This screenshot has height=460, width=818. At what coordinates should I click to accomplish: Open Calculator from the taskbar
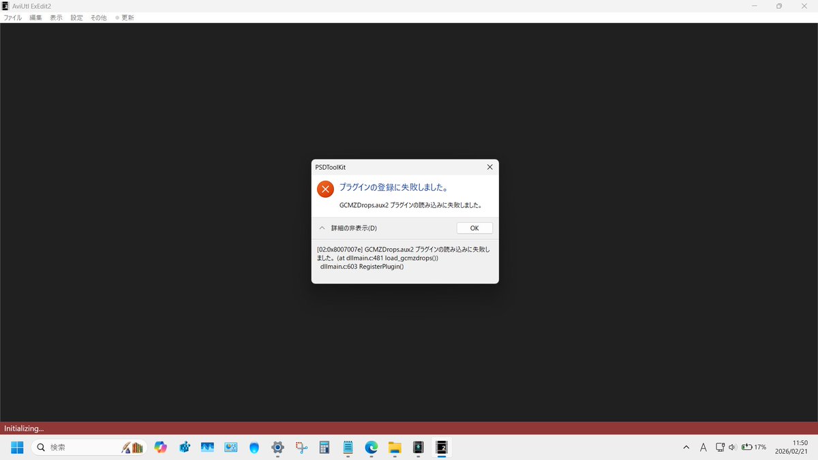(x=324, y=447)
